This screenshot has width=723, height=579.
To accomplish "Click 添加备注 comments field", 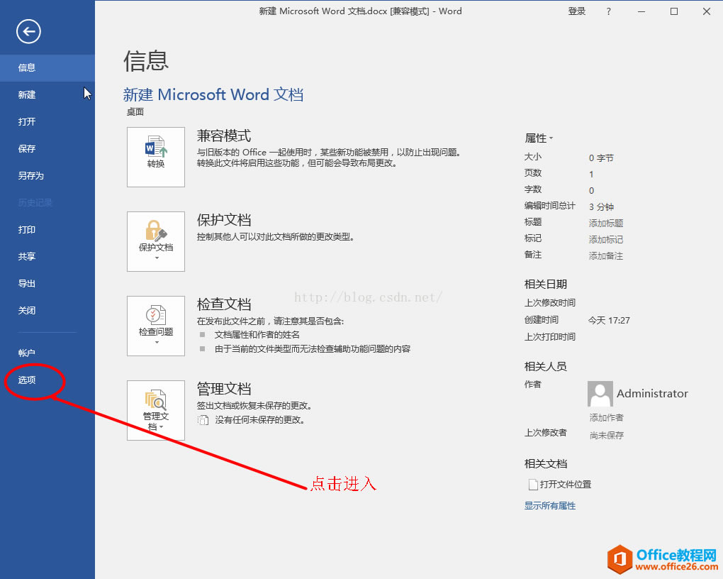I will 606,255.
